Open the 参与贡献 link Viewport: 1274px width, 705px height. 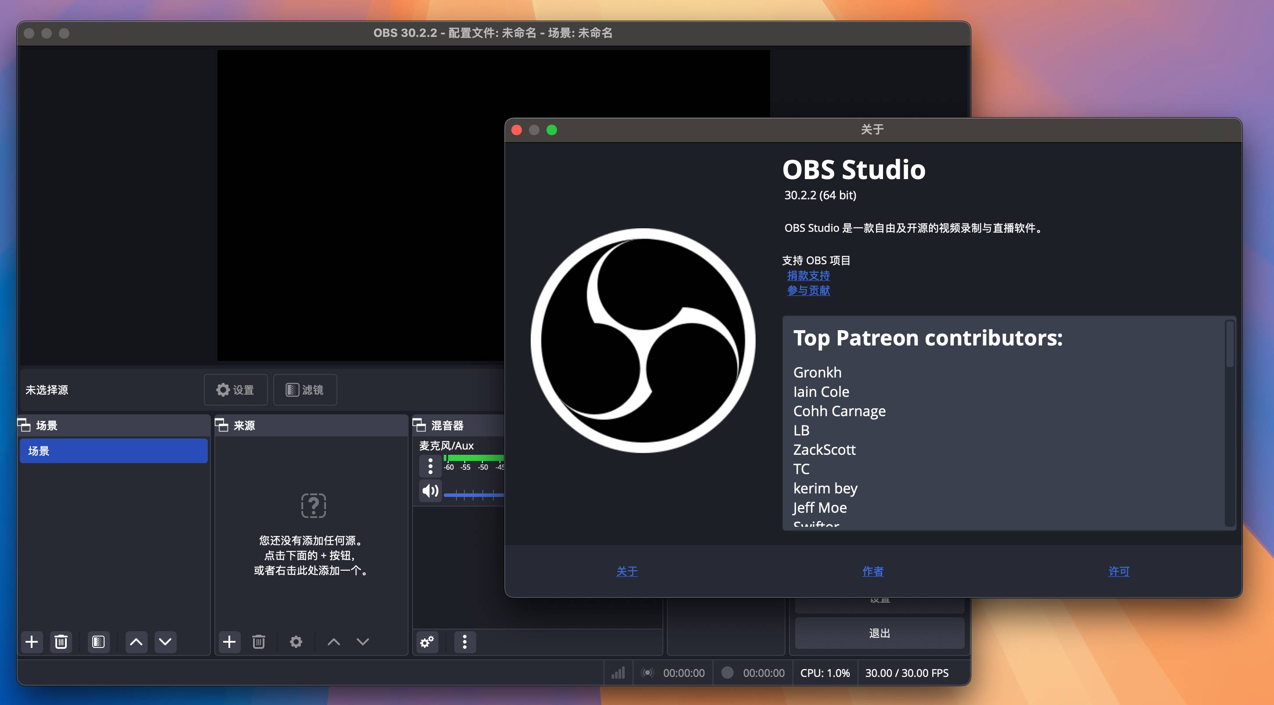point(809,290)
